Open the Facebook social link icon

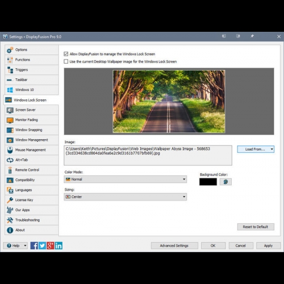(x=34, y=246)
